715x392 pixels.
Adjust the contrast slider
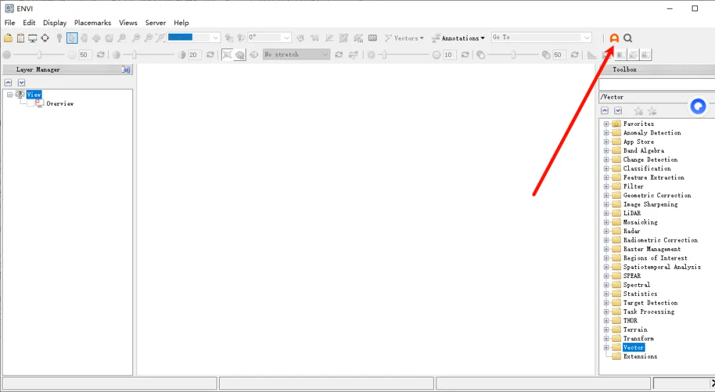pos(134,55)
